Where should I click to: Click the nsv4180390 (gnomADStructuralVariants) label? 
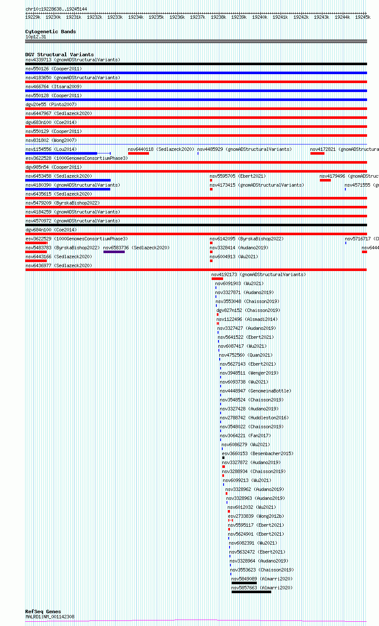click(x=73, y=185)
